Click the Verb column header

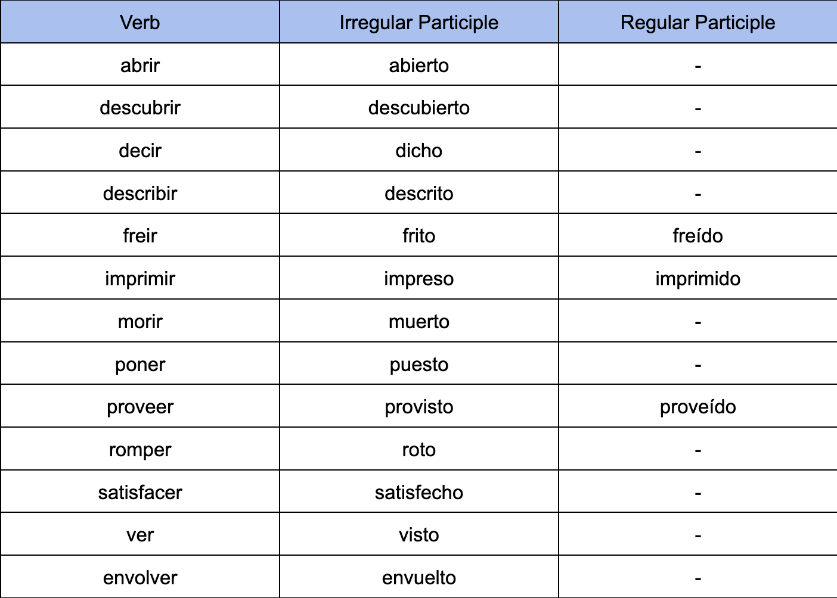click(x=140, y=23)
